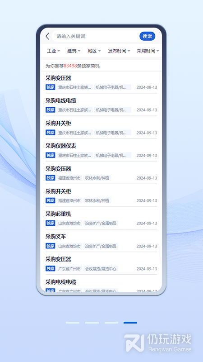Tap 独家 badge on 采购起重机 item
The width and height of the screenshot is (203, 362).
(x=51, y=223)
